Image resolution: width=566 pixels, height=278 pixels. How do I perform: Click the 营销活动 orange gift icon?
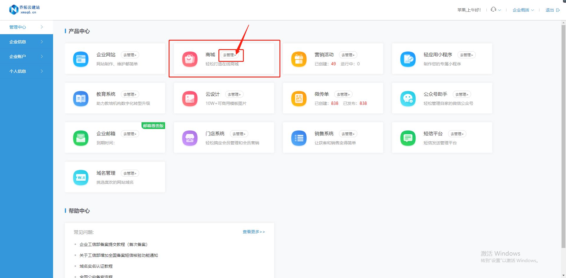tap(299, 59)
